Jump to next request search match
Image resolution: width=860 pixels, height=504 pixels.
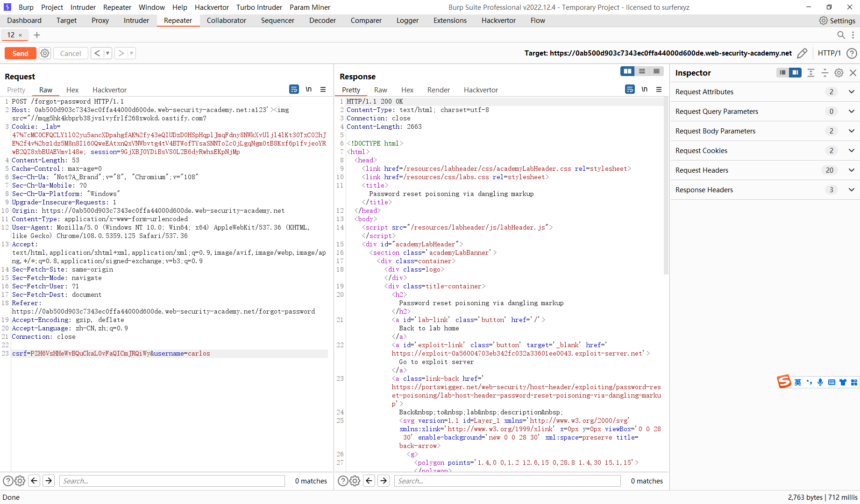49,481
